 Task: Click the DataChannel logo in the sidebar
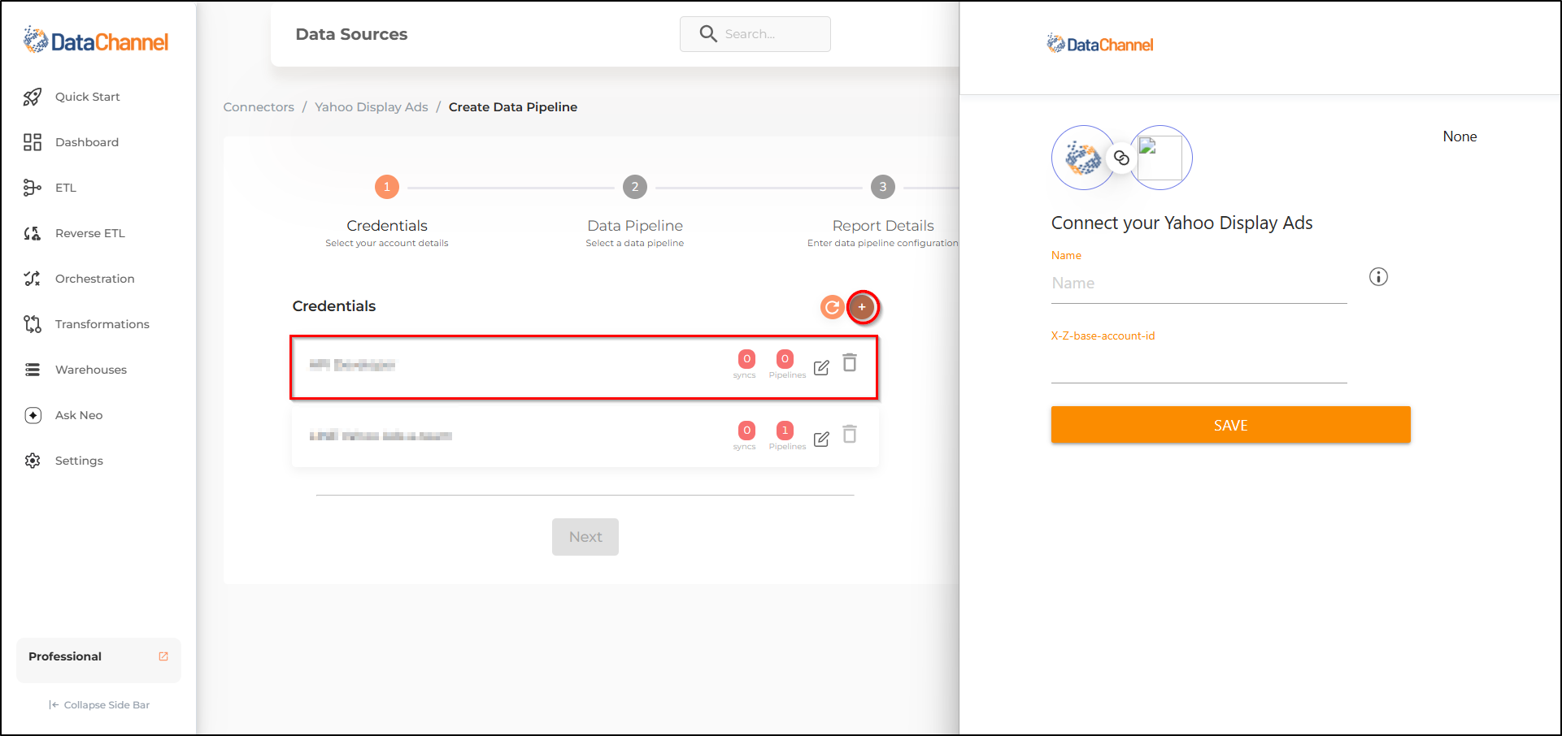[x=96, y=41]
